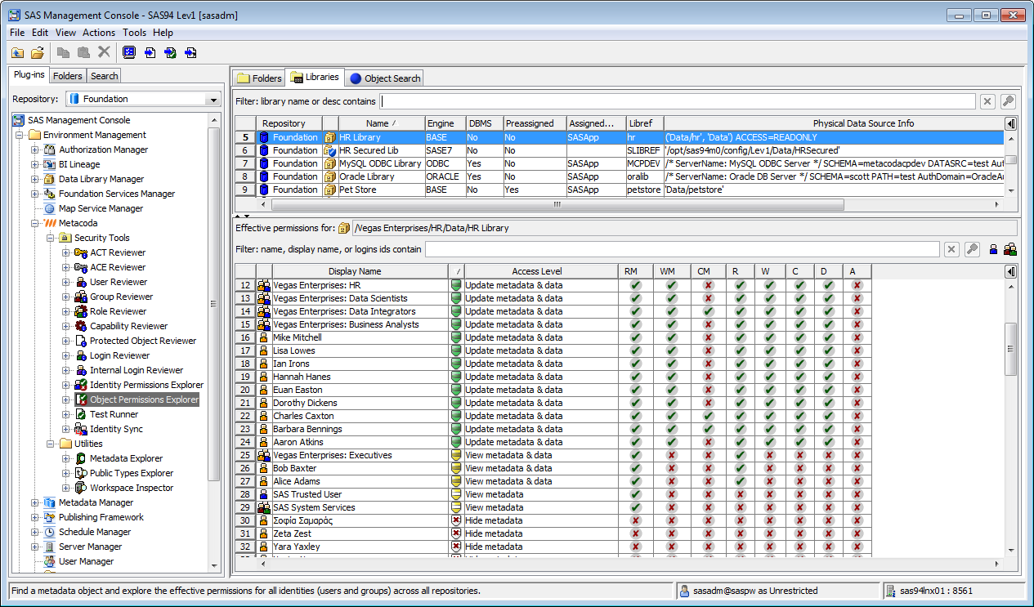Open the Repository Foundation dropdown

pos(214,99)
